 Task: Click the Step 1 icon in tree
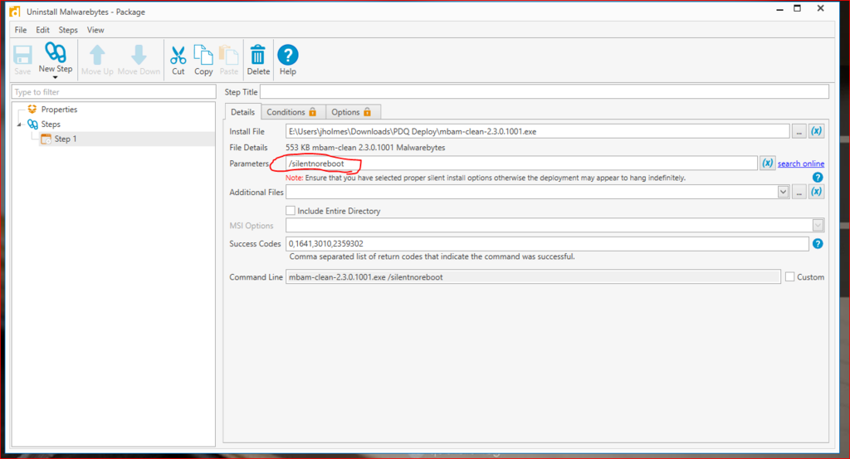pos(46,139)
